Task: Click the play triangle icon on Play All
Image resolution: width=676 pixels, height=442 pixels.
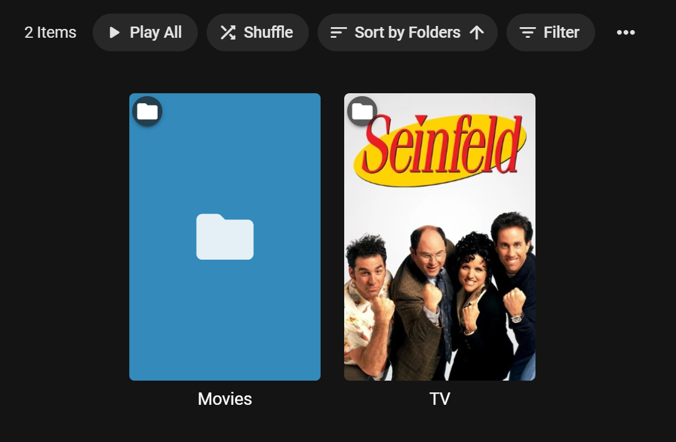Action: point(115,32)
